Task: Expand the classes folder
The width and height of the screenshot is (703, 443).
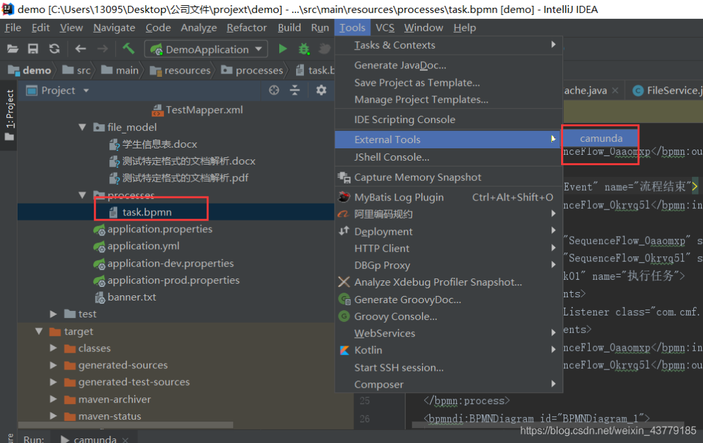Action: (53, 348)
